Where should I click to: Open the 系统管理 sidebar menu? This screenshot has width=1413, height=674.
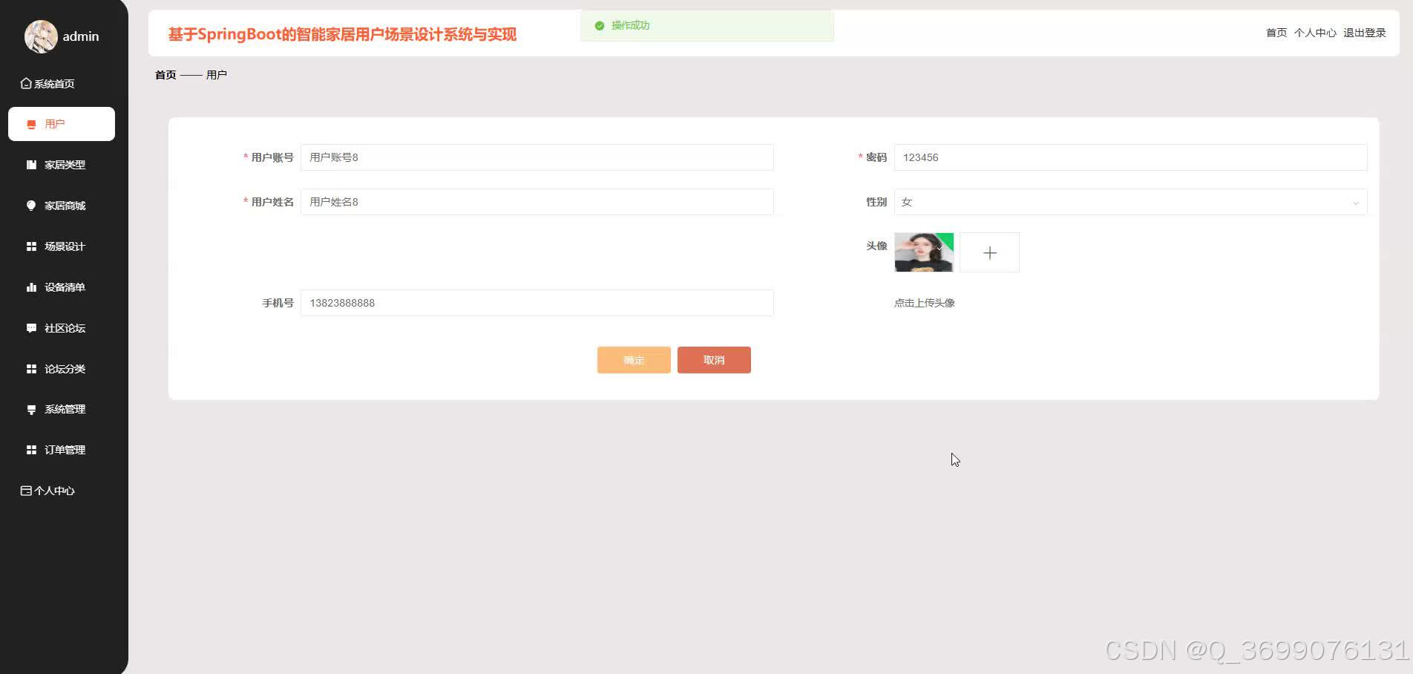[x=62, y=410]
